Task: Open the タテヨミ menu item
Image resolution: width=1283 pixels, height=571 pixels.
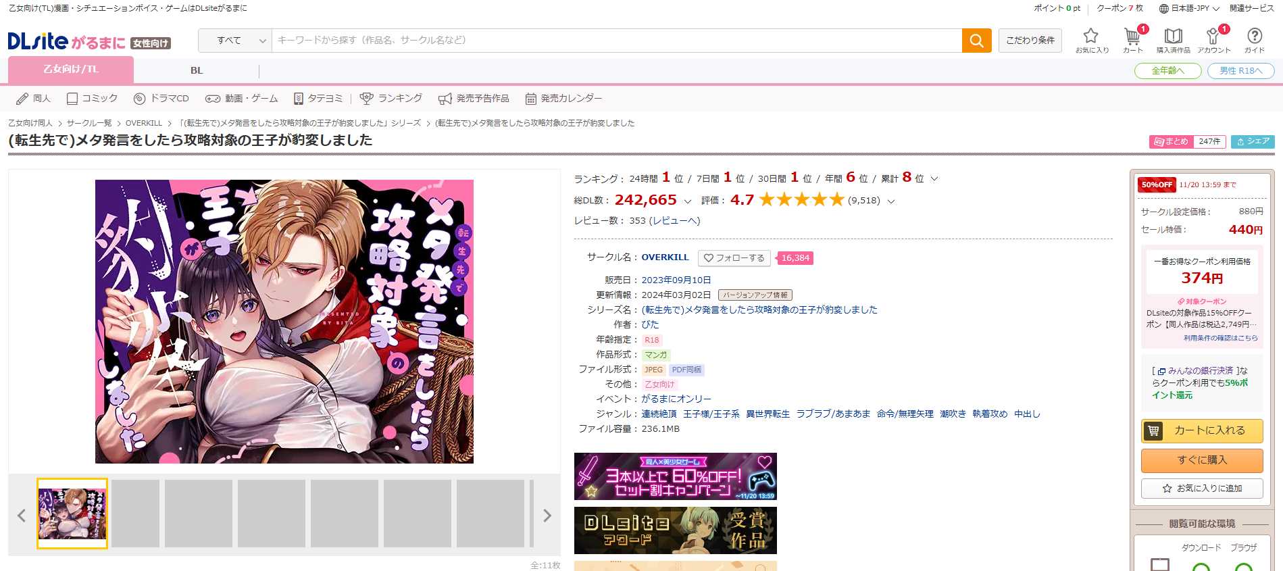Action: point(318,99)
